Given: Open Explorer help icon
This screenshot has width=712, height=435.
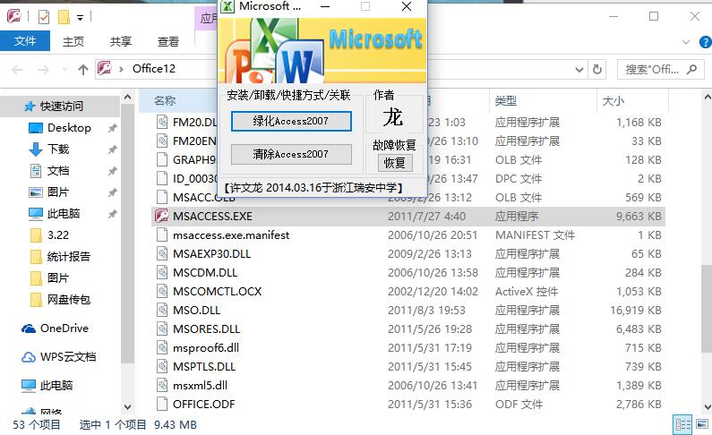Looking at the screenshot, I should coord(705,42).
